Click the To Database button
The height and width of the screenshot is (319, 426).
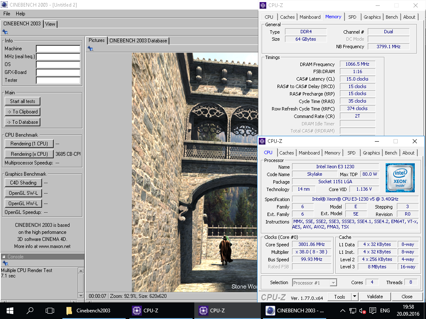[22, 122]
